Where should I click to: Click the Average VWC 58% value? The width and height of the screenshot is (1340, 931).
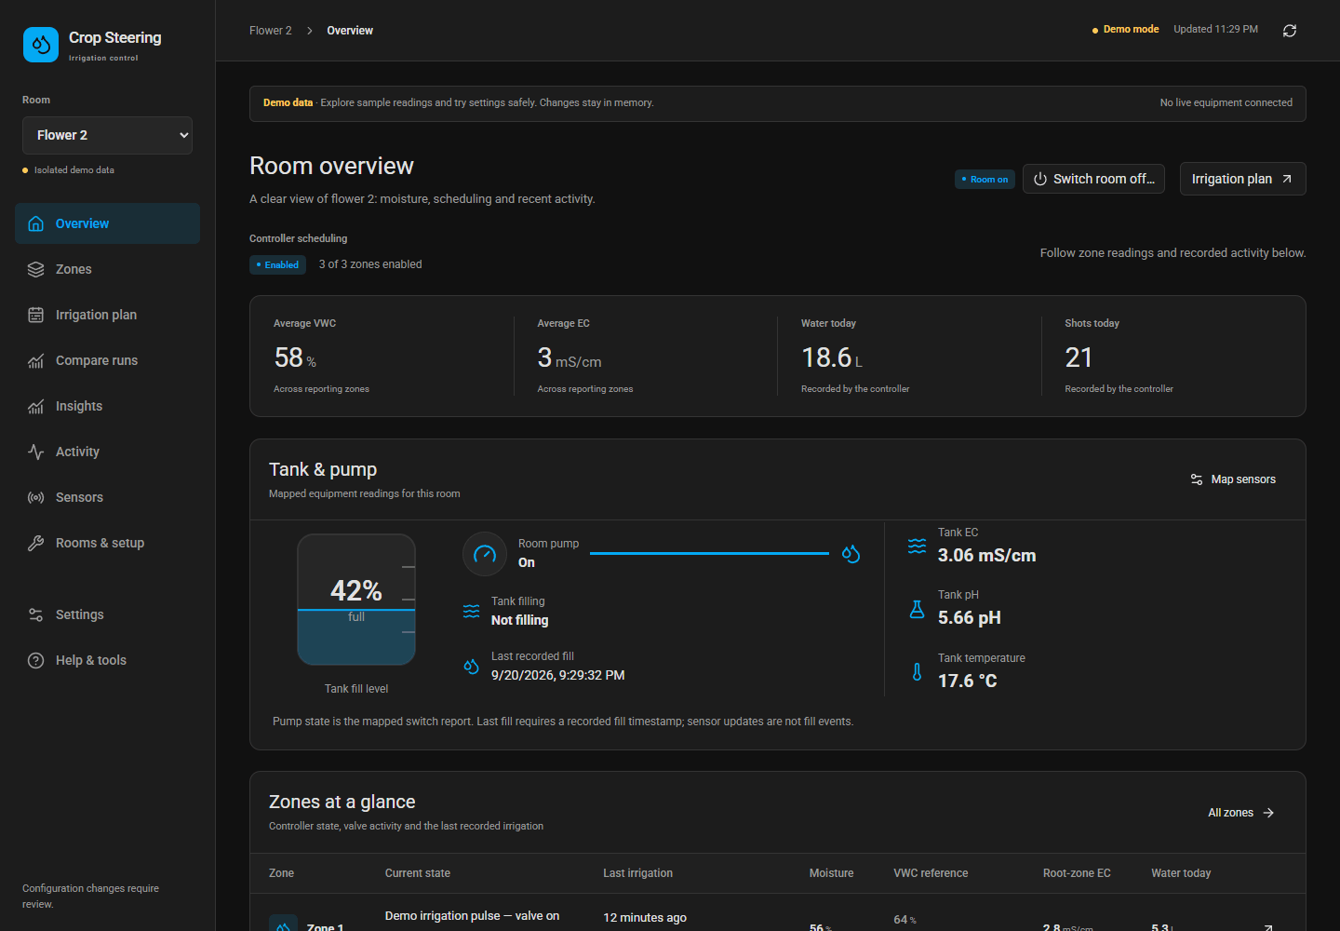click(295, 358)
